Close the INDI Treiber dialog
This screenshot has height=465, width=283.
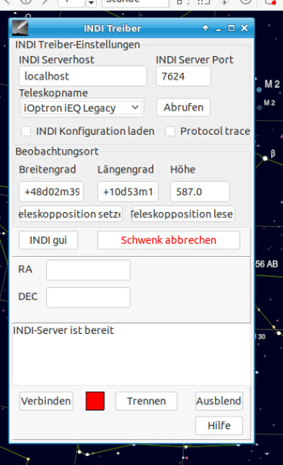[x=244, y=28]
